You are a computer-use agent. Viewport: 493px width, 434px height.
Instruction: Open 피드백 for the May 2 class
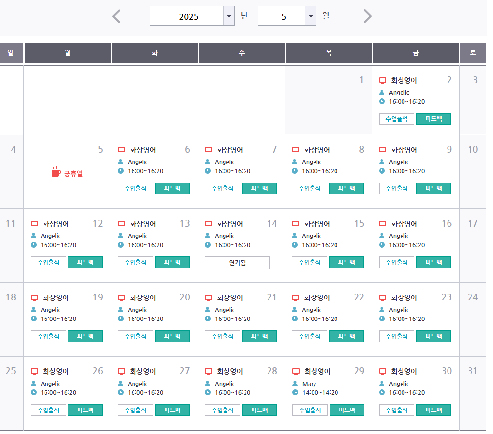(x=433, y=119)
